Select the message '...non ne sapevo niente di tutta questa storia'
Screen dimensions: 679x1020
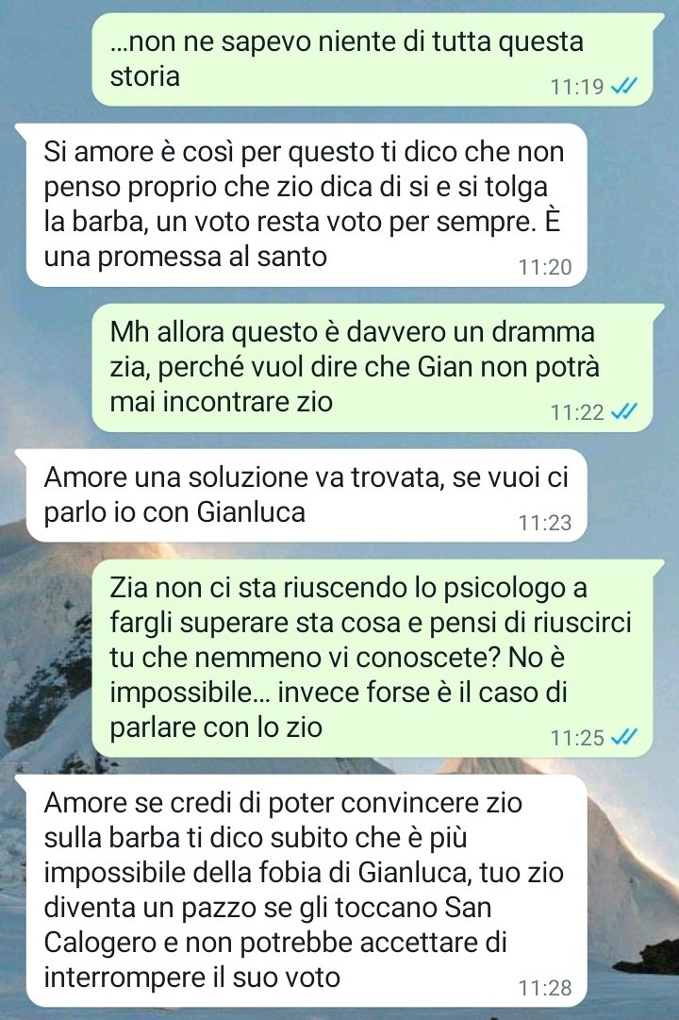click(372, 59)
